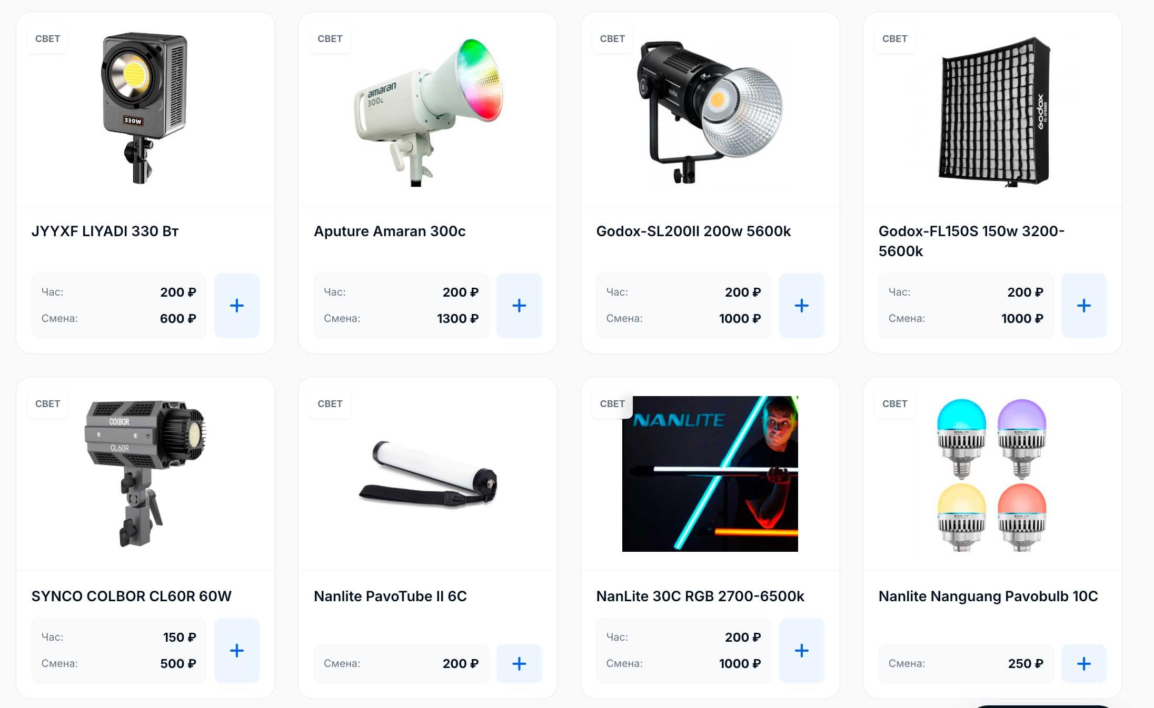Add SYNCO COLBOR CL60R 60W with plus
This screenshot has height=708, width=1154.
click(x=237, y=650)
